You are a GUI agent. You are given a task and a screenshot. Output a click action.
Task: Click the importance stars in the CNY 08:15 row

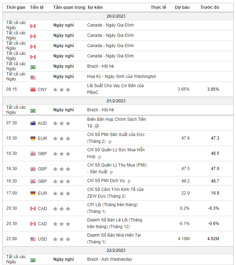tap(62, 90)
